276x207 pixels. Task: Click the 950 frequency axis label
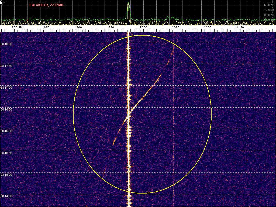coord(111,27)
